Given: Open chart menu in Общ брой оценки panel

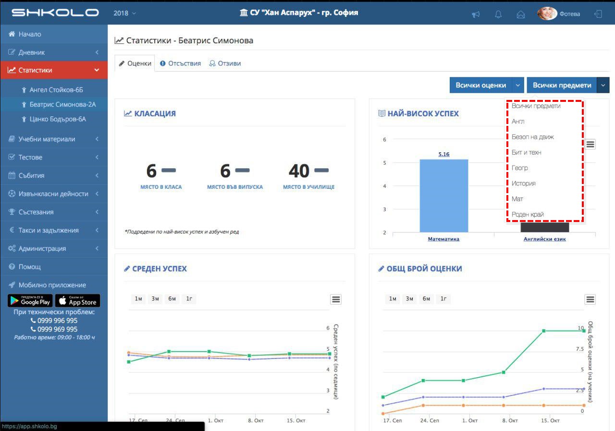Looking at the screenshot, I should (590, 299).
